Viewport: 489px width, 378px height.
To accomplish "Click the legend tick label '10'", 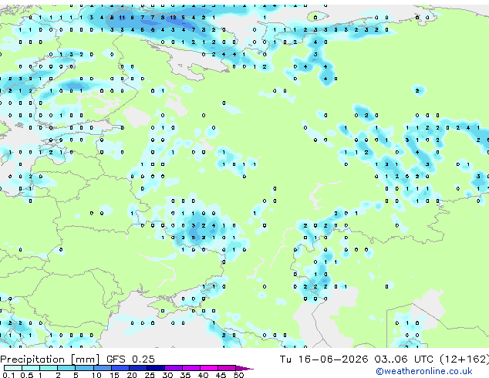I will pos(96,375).
